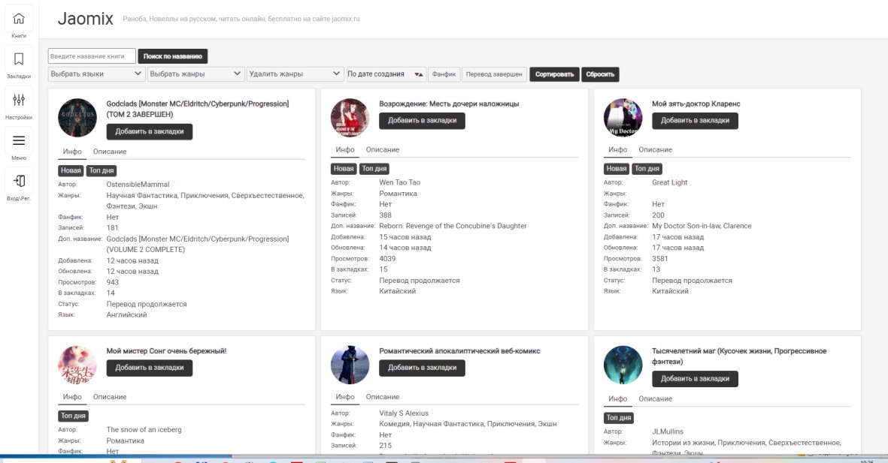Select Инфо tab on Романтический апокалиптический card

pos(345,397)
